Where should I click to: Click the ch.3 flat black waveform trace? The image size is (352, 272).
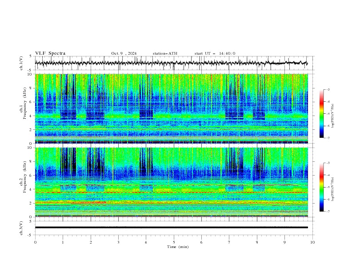(171, 228)
